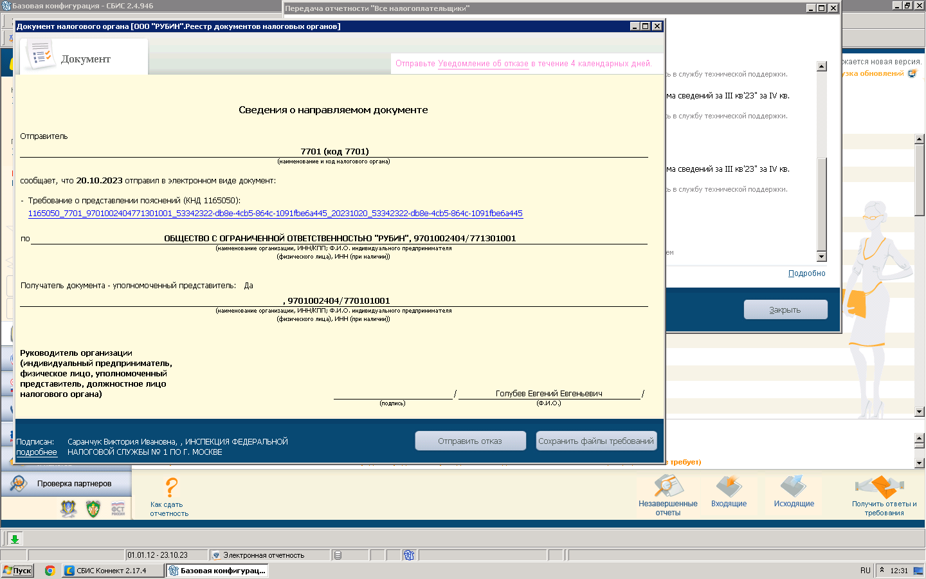Open the Уведомление об отказе link

click(483, 64)
